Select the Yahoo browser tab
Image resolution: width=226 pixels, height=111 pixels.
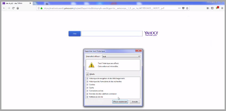click(17, 3)
